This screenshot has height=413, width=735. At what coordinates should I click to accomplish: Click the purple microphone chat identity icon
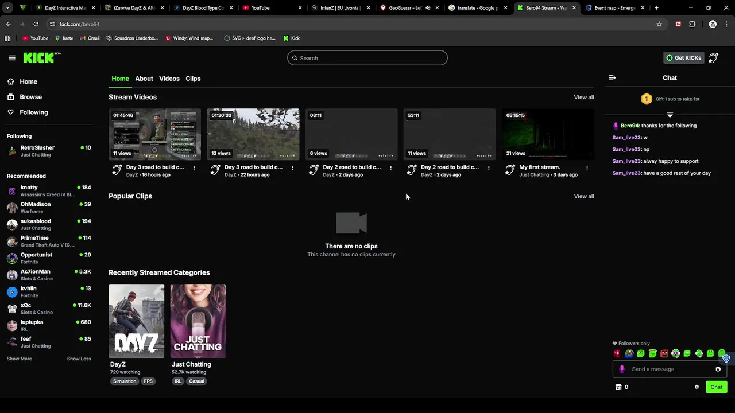click(622, 369)
